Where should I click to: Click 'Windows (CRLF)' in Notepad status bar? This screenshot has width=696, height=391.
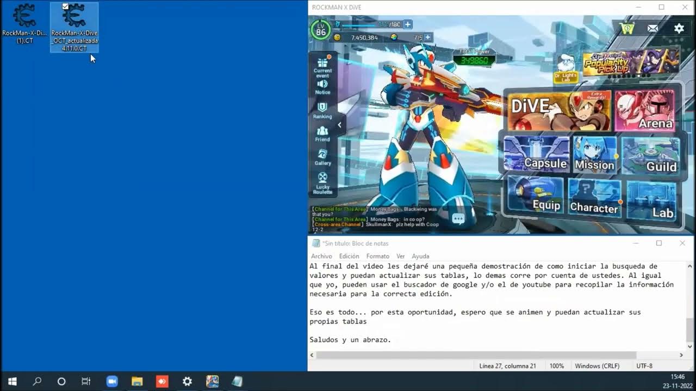click(597, 366)
